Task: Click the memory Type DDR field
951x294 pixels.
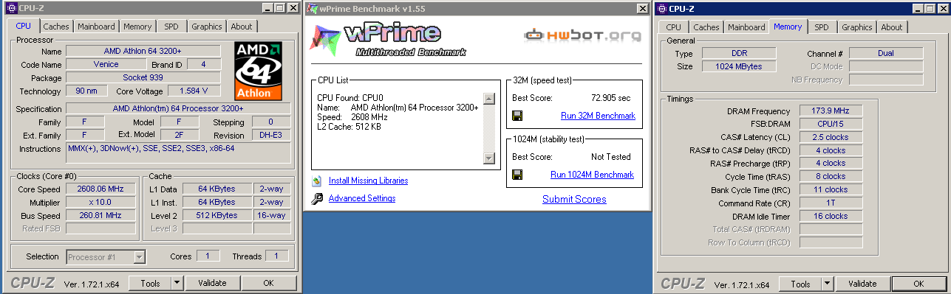Action: (738, 53)
